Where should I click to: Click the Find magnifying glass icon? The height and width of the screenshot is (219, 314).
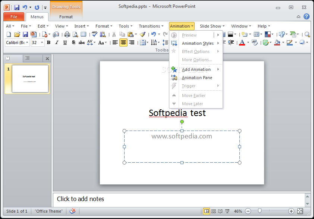[x=307, y=34]
